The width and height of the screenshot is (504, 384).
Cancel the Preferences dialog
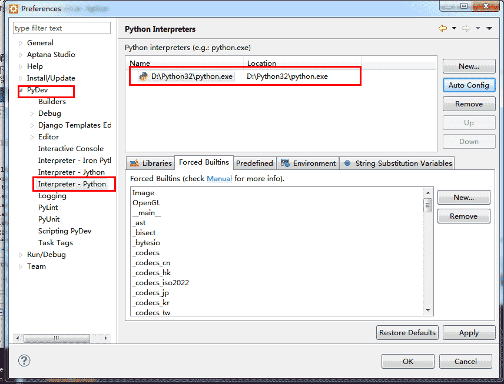tap(465, 362)
